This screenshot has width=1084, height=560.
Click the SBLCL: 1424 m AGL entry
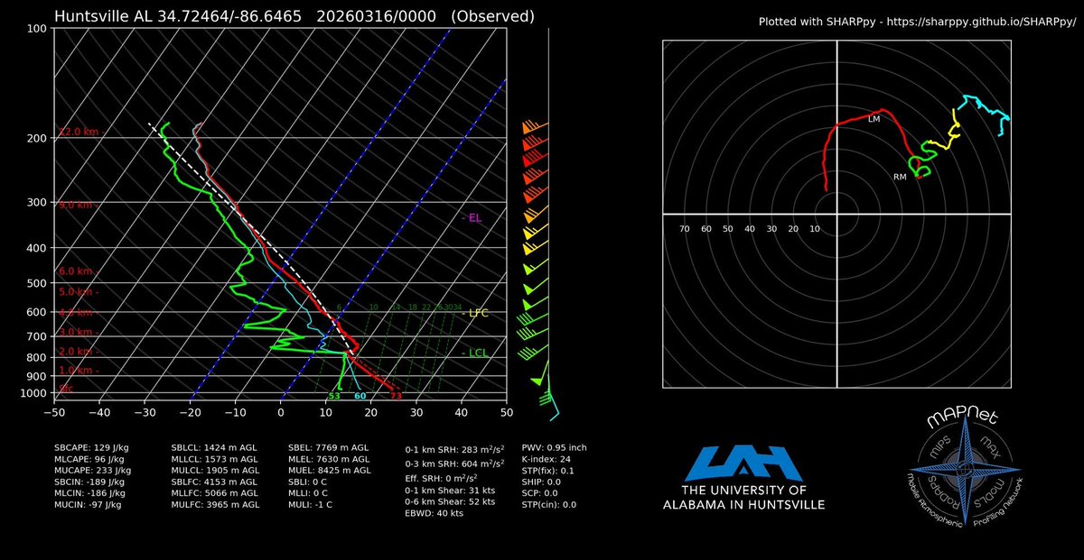click(214, 446)
